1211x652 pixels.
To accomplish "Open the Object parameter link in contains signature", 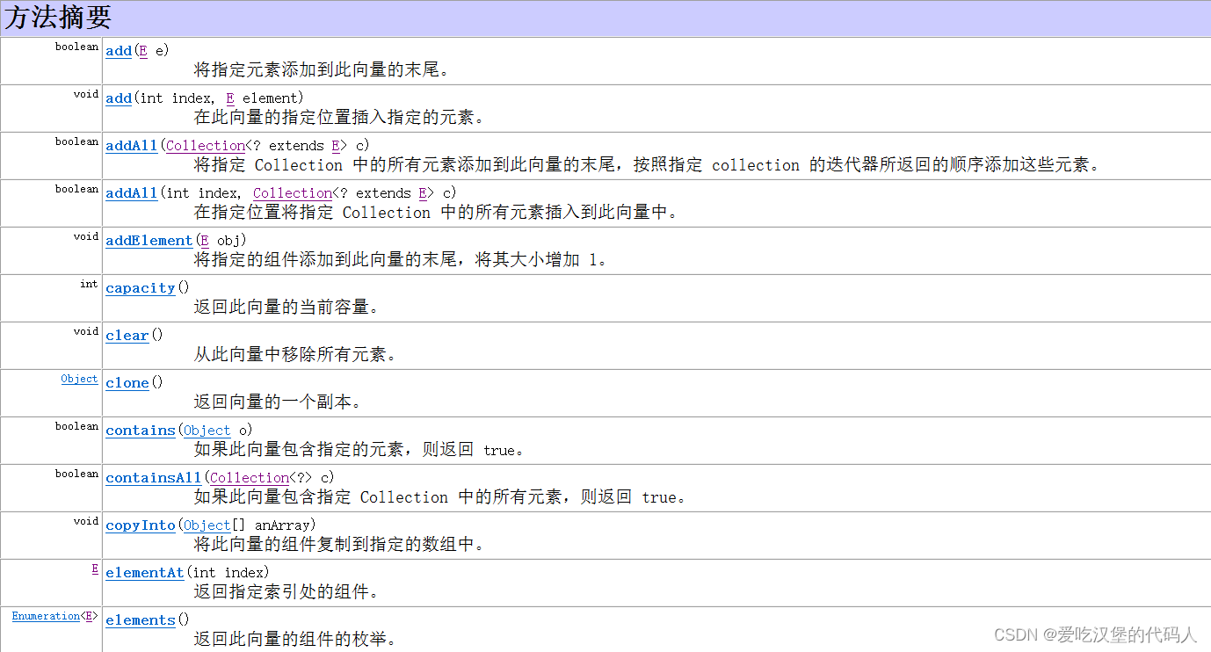I will coord(207,430).
